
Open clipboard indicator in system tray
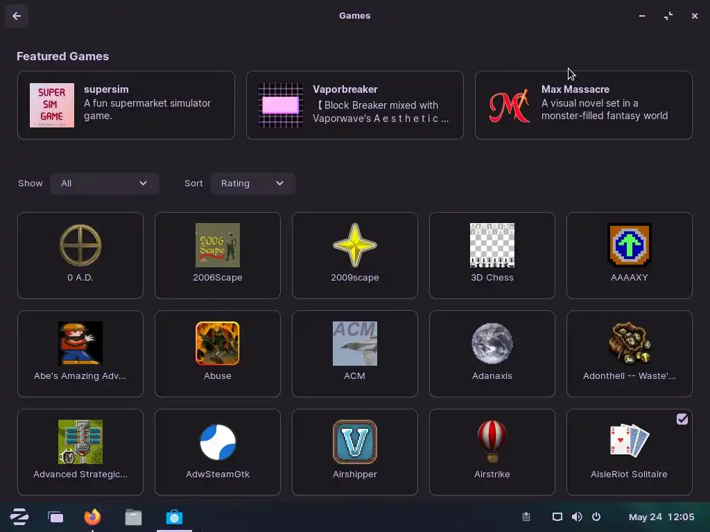click(x=526, y=517)
